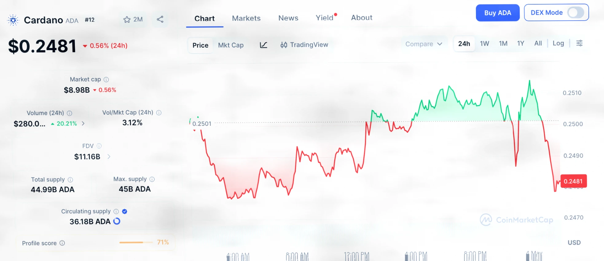604x261 pixels.
Task: Expand FDV details chevron
Action: coord(109,157)
